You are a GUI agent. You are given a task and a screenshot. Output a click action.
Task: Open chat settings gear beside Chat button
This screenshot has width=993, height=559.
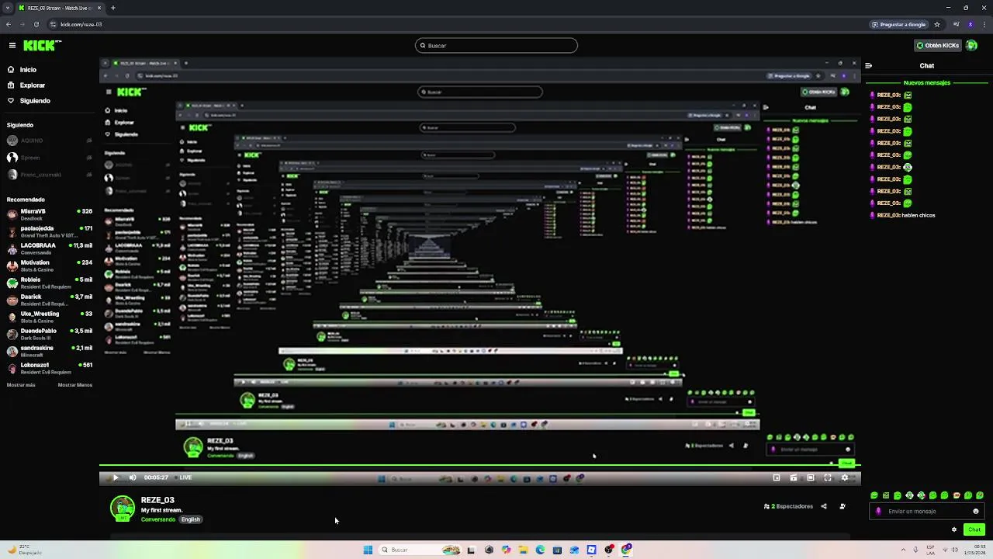coord(954,529)
